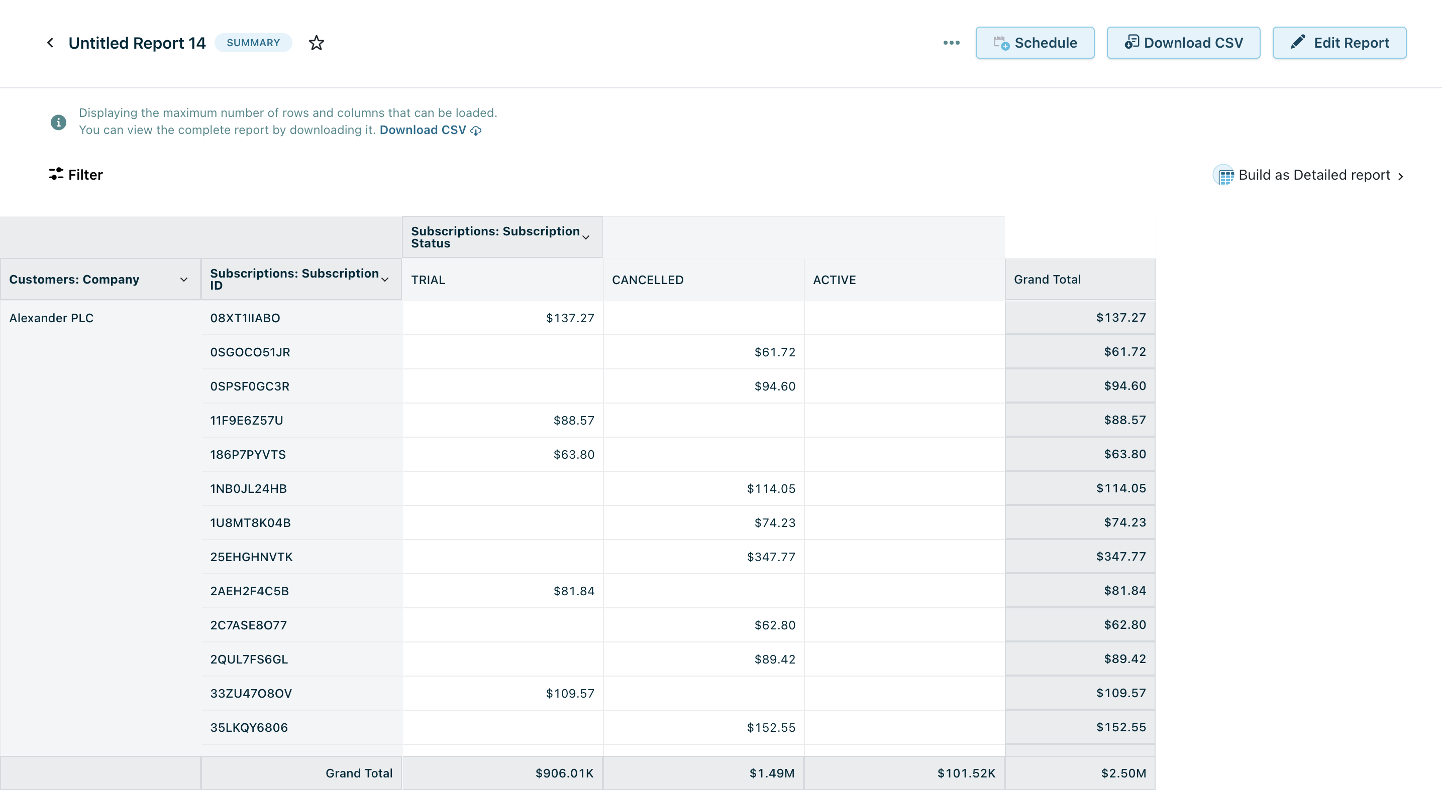Open the Subscription Status header dropdown
This screenshot has width=1442, height=790.
tap(586, 237)
